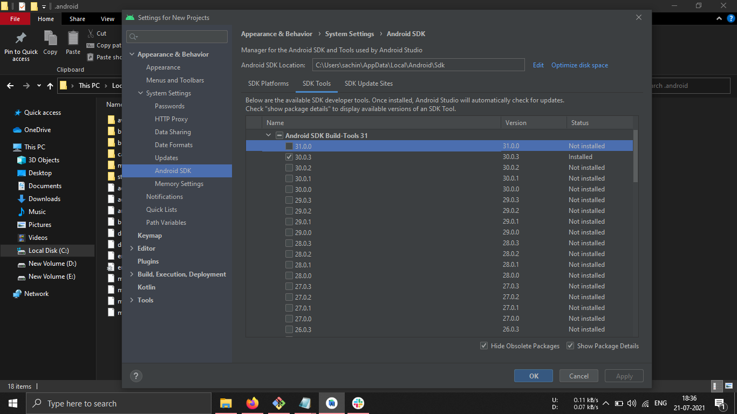Click the Wi-Fi network tray icon
The height and width of the screenshot is (414, 737).
click(645, 403)
